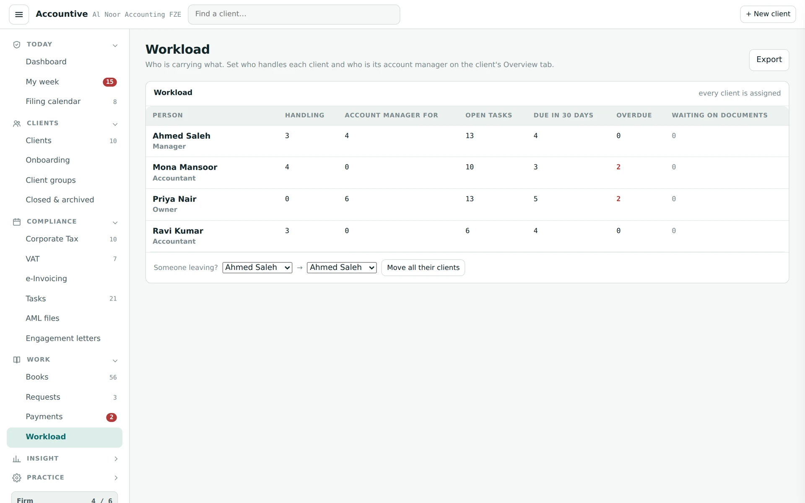The image size is (805, 503).
Task: Go to My week
Action: coord(65,82)
